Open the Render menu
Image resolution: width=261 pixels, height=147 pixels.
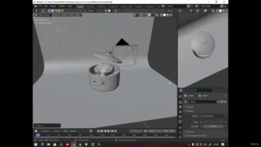click(x=53, y=7)
